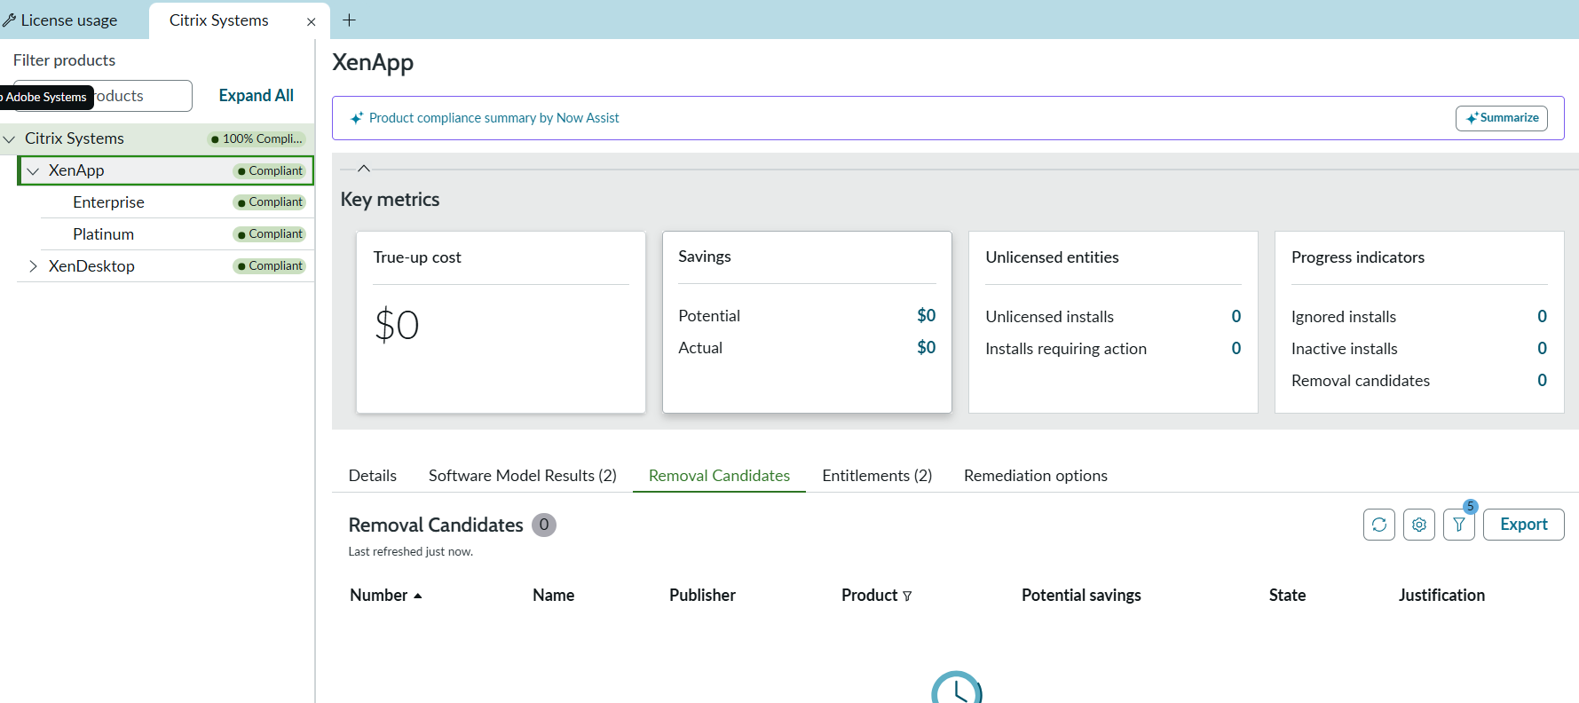Select the Platinum tree item
The image size is (1579, 703).
click(x=103, y=234)
